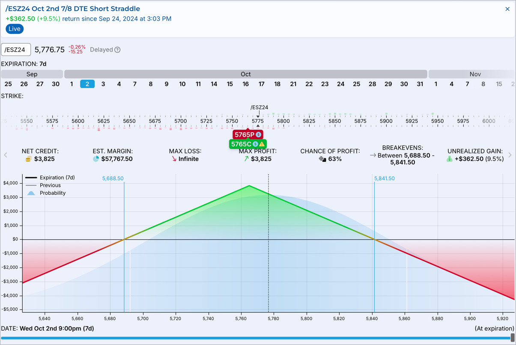Click the dollar icon on 5765P badge

258,135
